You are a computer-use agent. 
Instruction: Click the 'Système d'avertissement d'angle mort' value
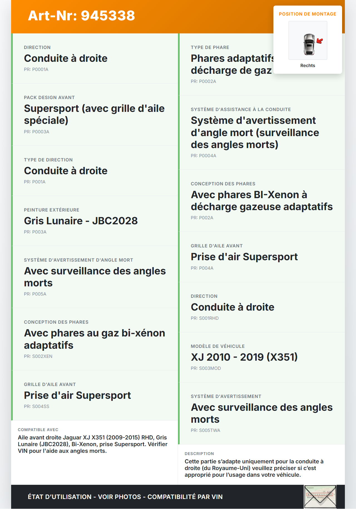click(x=255, y=133)
